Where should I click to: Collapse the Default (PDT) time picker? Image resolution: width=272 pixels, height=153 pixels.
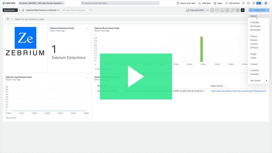[x=259, y=10]
